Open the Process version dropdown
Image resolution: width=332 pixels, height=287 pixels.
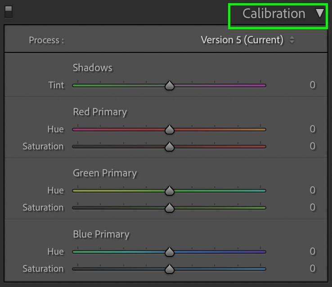[x=247, y=40]
